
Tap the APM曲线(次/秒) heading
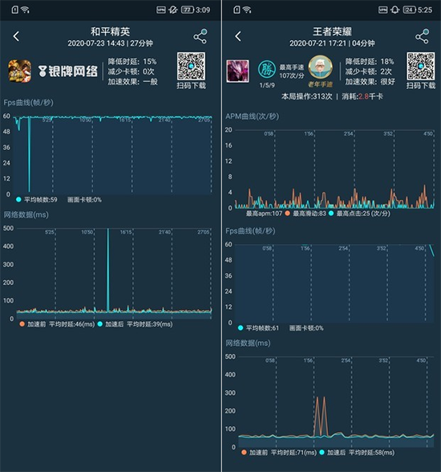[x=253, y=116]
